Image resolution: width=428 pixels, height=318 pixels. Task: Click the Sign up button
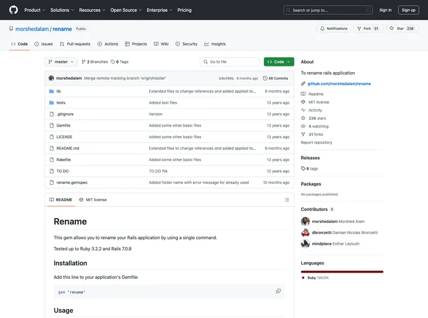(408, 10)
